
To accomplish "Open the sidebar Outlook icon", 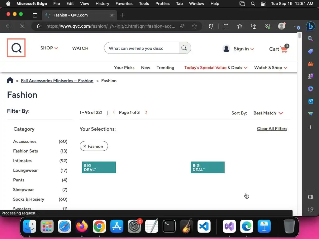I will (x=311, y=101).
